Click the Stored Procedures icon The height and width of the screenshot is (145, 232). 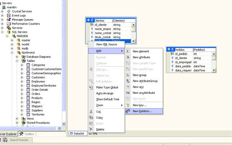pos(24,123)
